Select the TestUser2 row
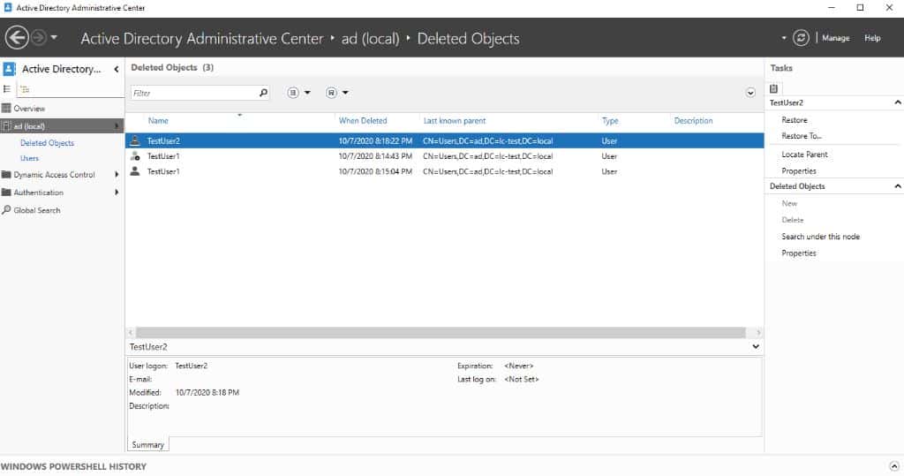 [x=445, y=140]
